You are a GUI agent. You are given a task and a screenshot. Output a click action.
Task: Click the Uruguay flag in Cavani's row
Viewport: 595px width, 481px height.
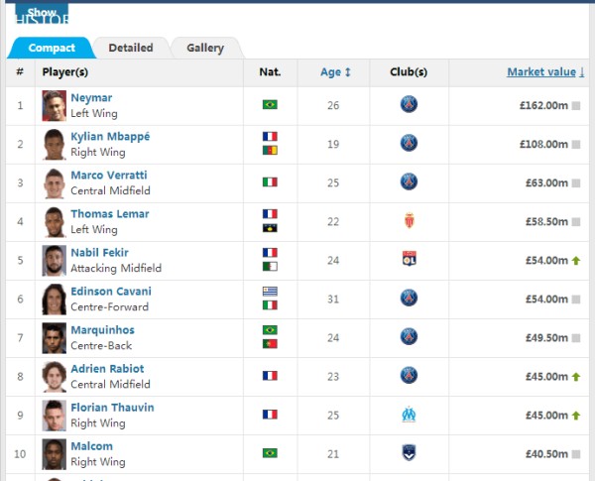coord(270,292)
